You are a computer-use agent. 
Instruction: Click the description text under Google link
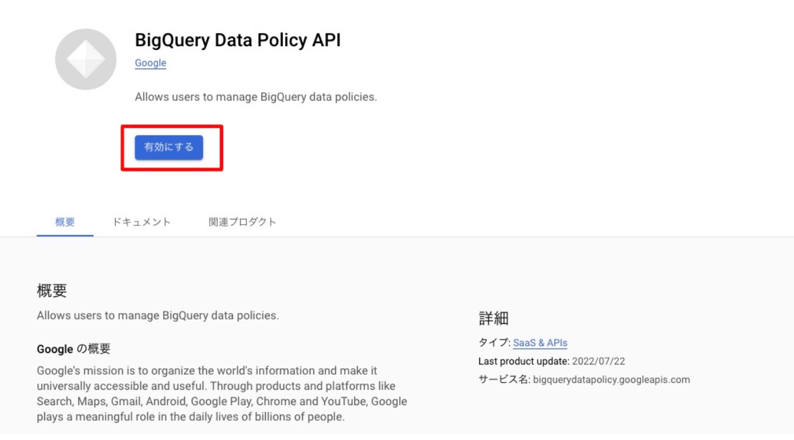coord(256,98)
